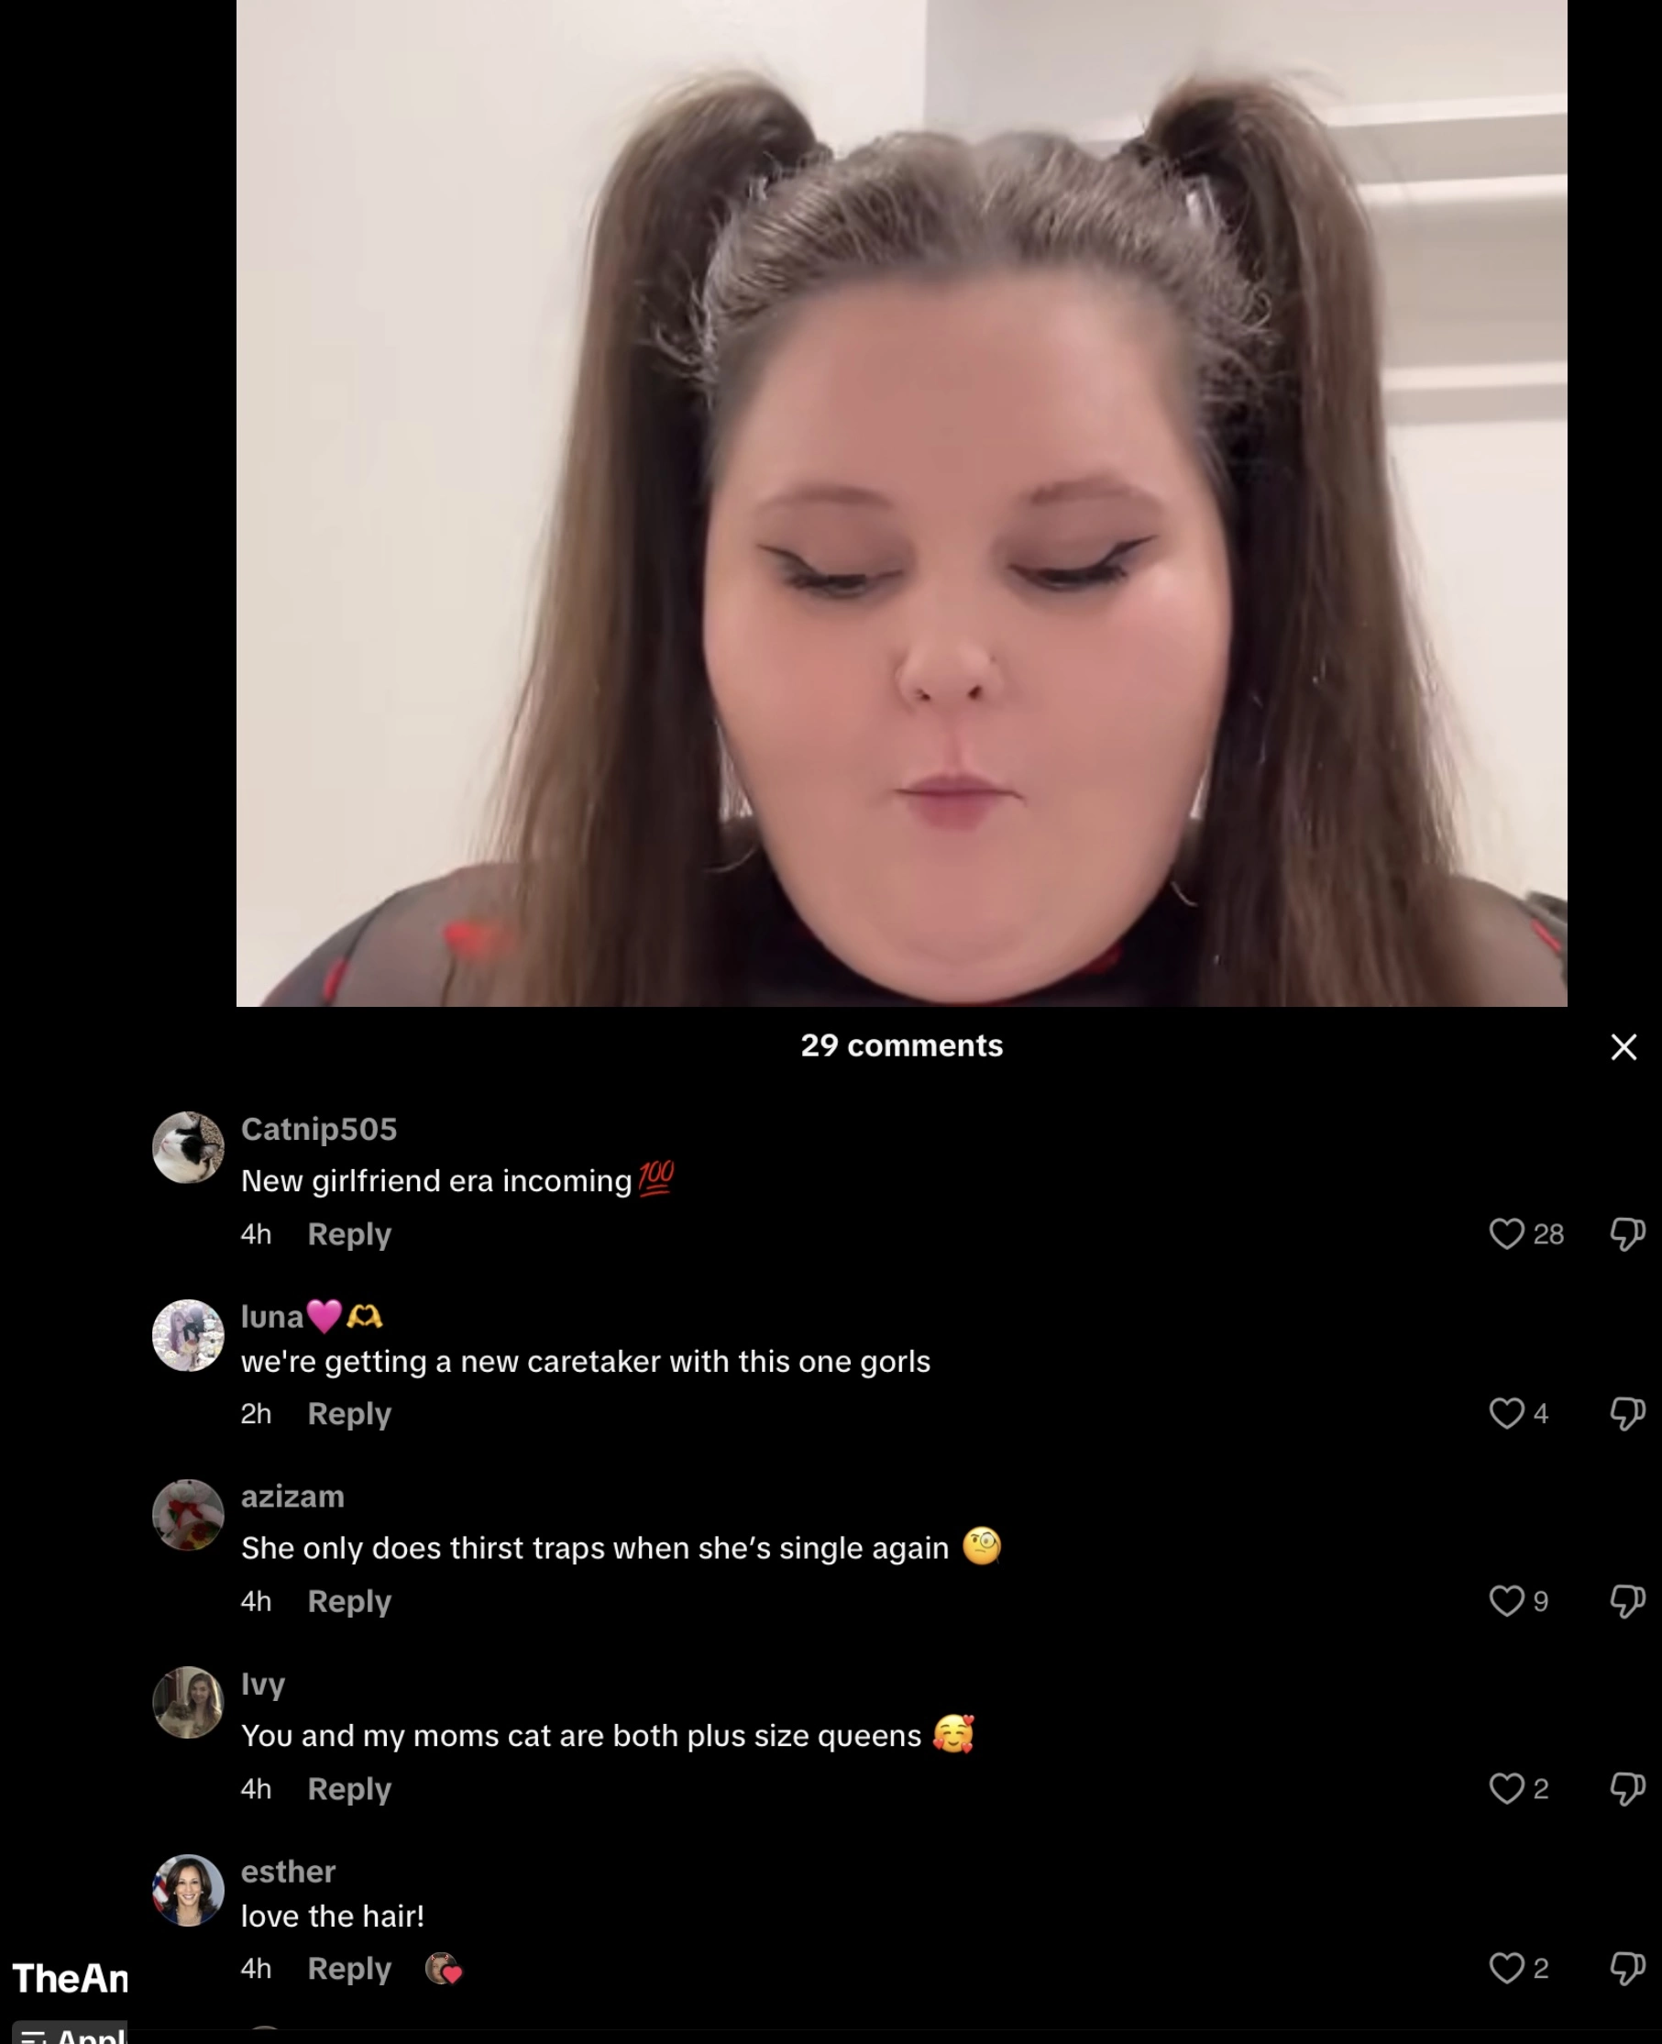Like esther's love the hair comment

[x=1506, y=1968]
